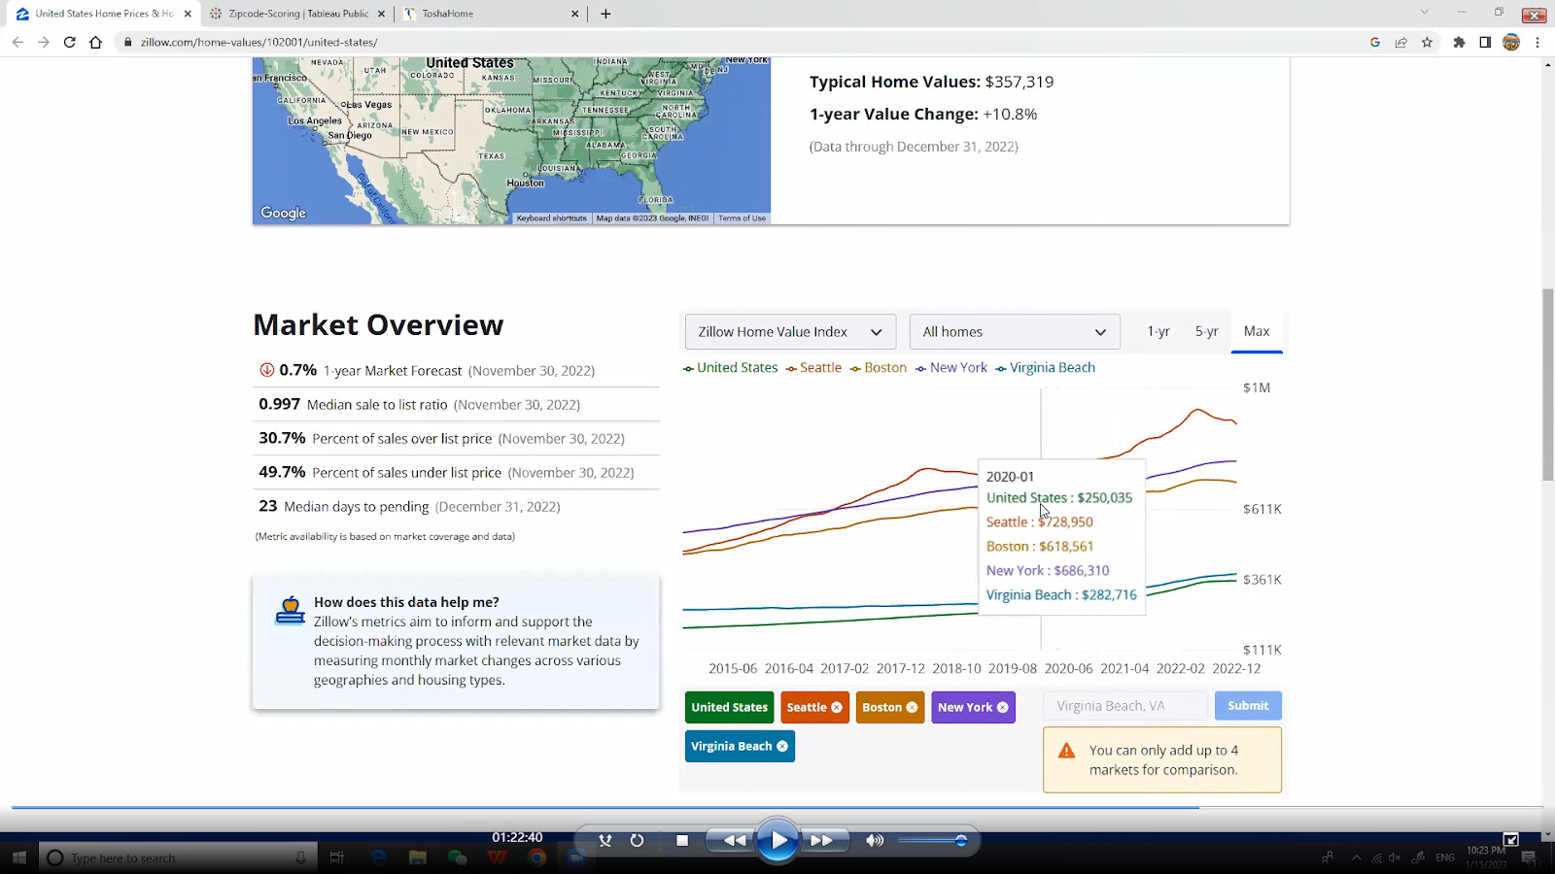Go back in browser history
1555x874 pixels.
click(x=17, y=42)
